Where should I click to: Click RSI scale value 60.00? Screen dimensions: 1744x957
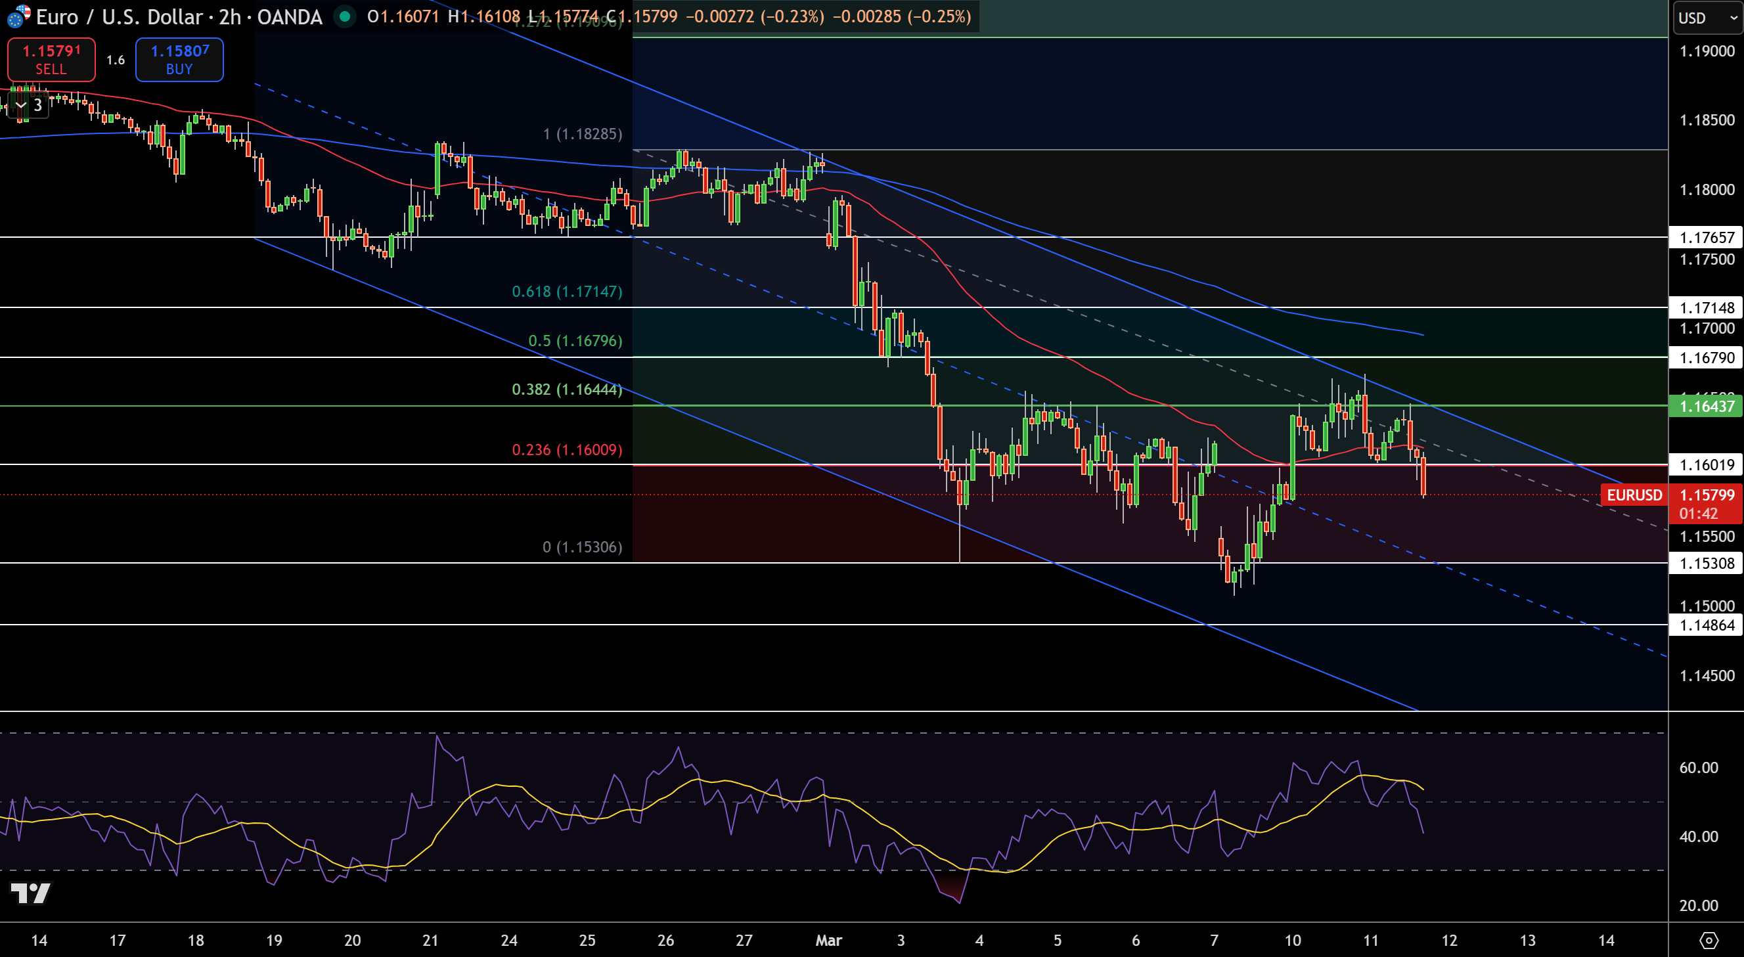[1698, 767]
